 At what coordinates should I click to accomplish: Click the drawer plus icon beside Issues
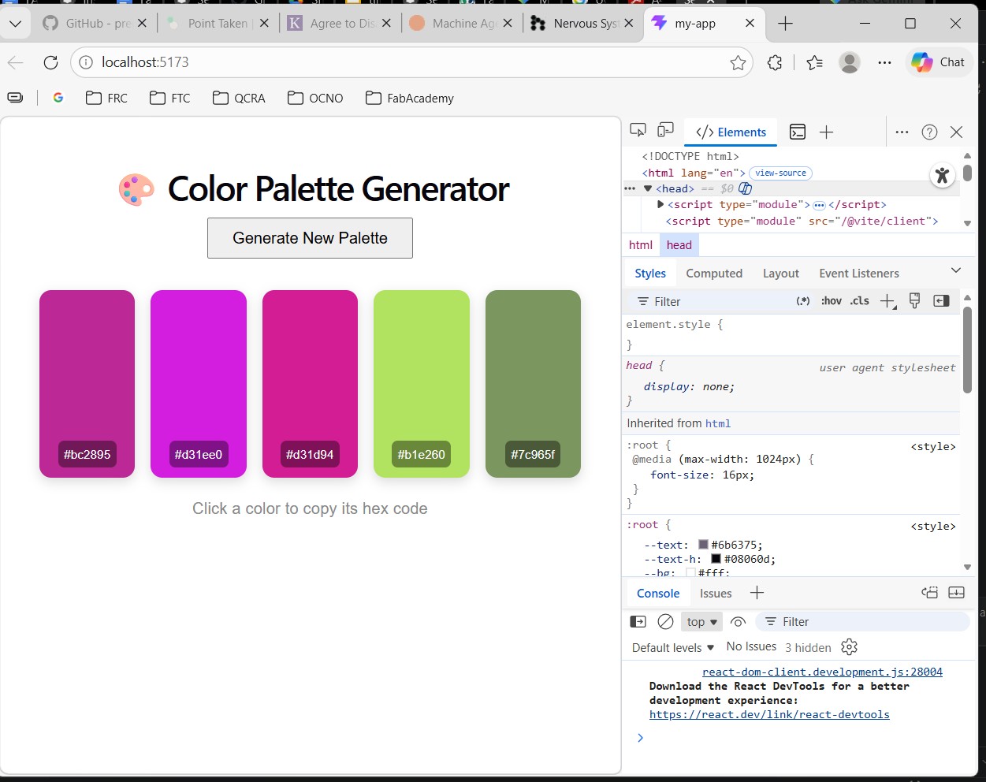point(757,593)
